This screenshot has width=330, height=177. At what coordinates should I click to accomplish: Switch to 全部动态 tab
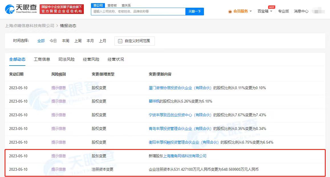(x=17, y=60)
